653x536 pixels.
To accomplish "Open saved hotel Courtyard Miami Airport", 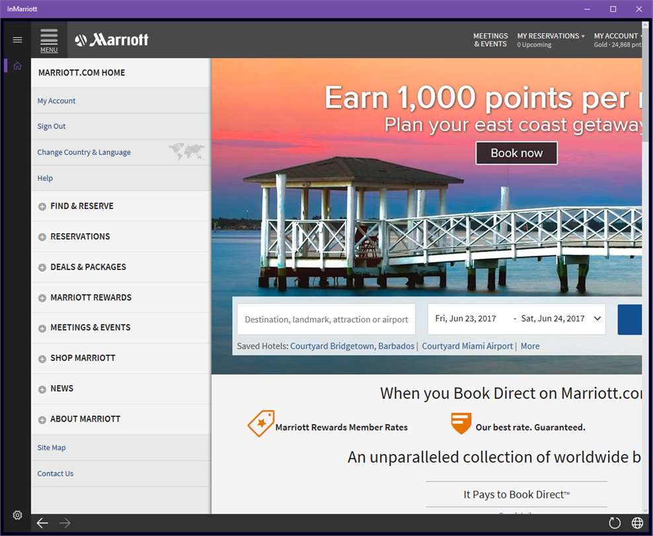I will [467, 346].
